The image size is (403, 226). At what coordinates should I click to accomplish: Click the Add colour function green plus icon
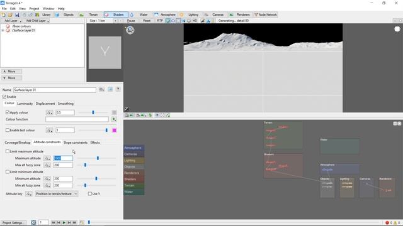point(114,119)
